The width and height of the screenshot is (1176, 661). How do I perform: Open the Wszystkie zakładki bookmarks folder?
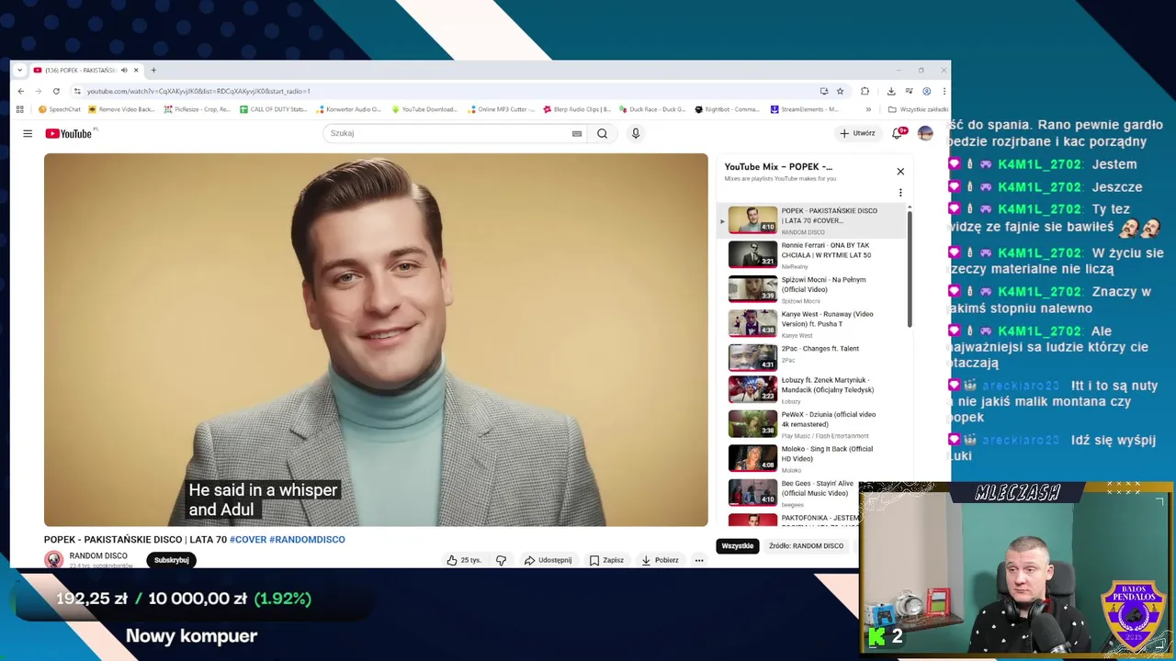tap(918, 109)
